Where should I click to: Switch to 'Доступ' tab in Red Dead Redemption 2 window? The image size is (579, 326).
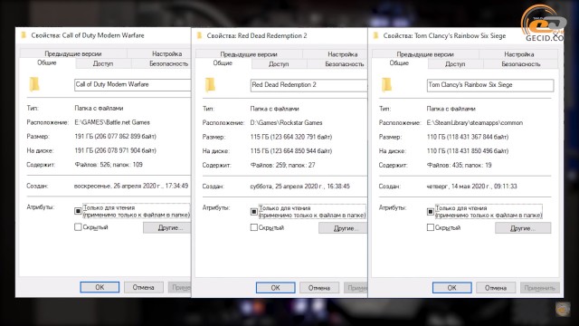tap(279, 64)
